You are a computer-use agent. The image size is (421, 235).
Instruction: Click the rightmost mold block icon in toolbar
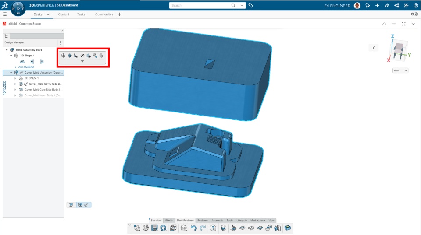click(x=288, y=228)
